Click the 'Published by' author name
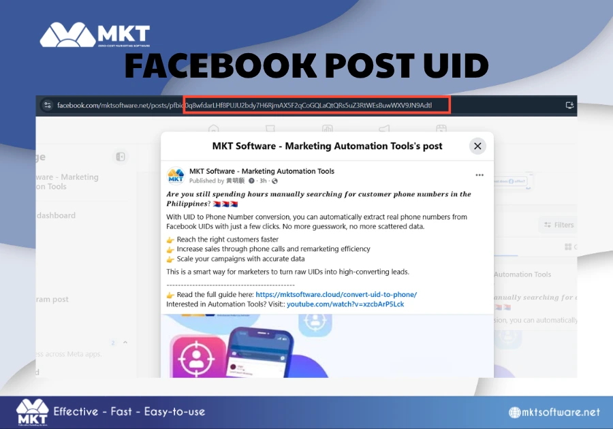Image resolution: width=613 pixels, height=429 pixels. [x=235, y=181]
